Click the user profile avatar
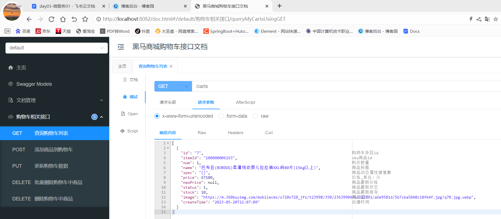 click(x=12, y=11)
